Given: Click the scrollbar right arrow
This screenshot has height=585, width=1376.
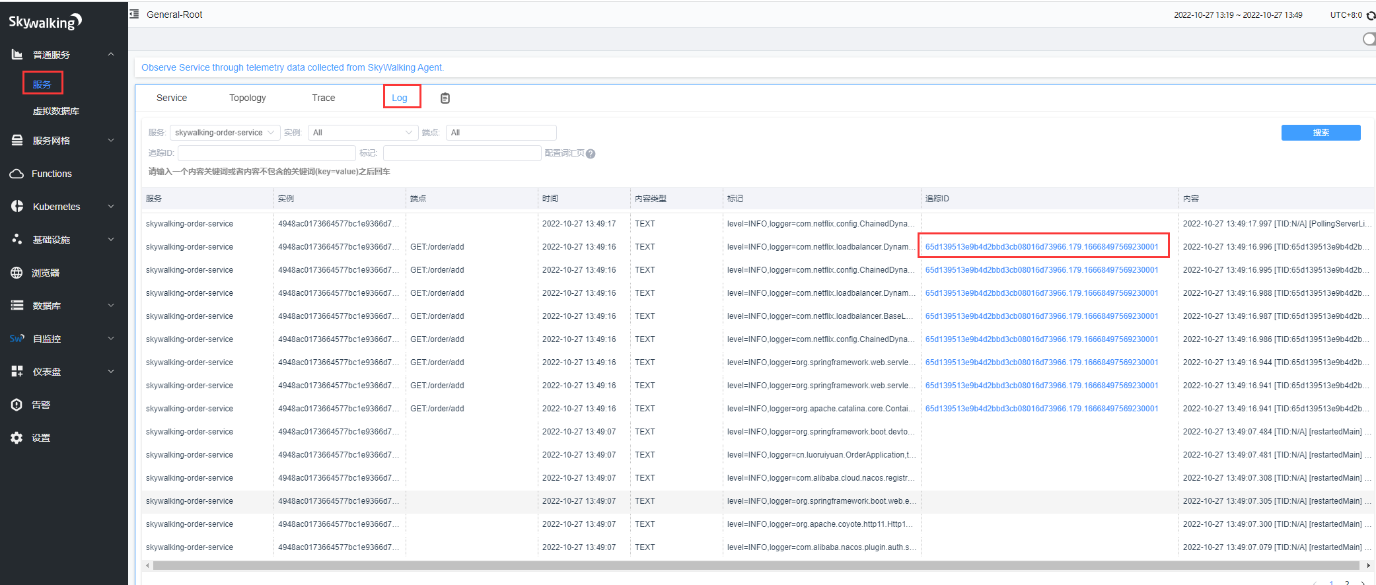Looking at the screenshot, I should (x=1368, y=565).
